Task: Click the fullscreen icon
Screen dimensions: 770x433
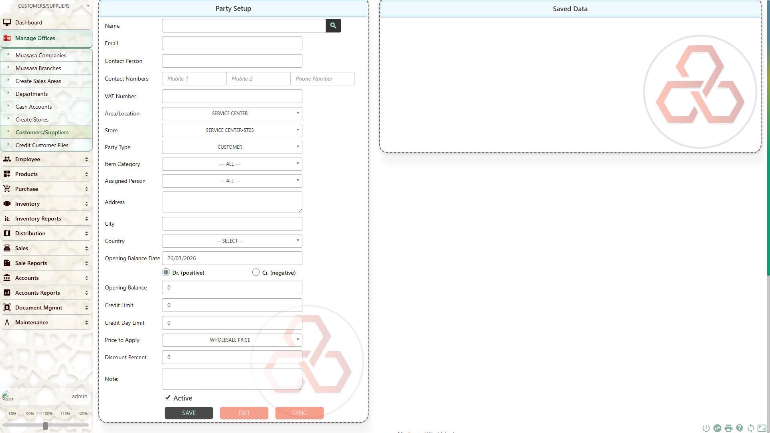Action: 762,428
